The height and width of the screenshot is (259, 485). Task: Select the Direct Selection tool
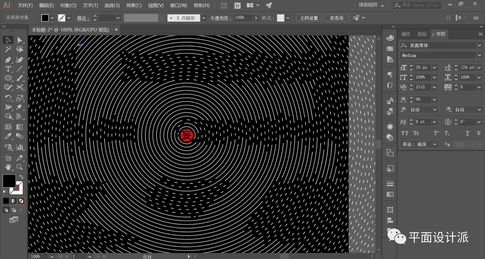pyautogui.click(x=20, y=40)
